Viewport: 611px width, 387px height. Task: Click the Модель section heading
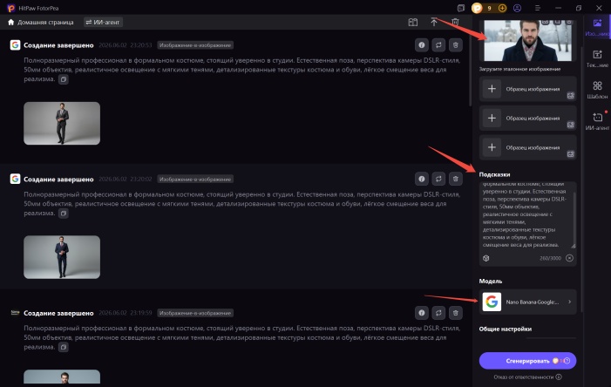coord(490,281)
